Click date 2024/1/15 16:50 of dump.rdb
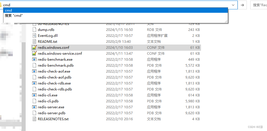The width and height of the screenshot is (267, 131). [119, 30]
